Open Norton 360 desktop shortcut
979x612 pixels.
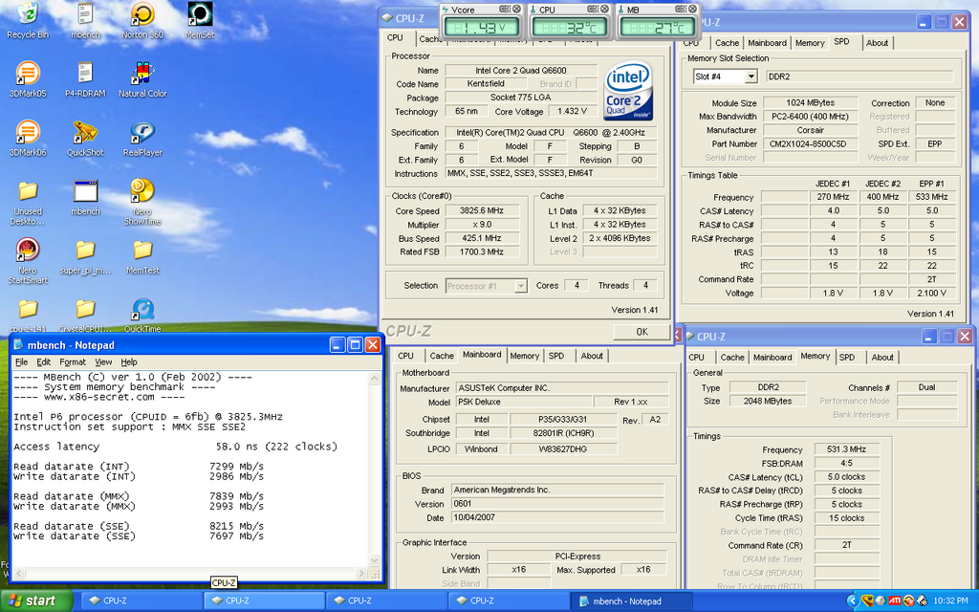[x=142, y=20]
